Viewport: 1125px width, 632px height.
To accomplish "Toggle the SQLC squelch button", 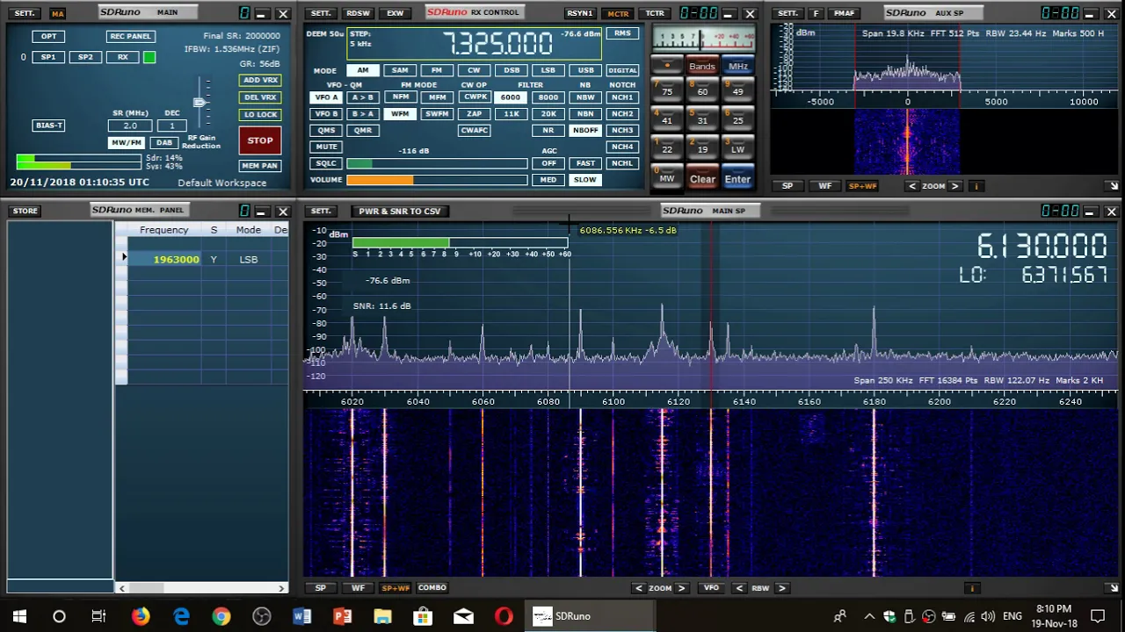I will coord(326,163).
